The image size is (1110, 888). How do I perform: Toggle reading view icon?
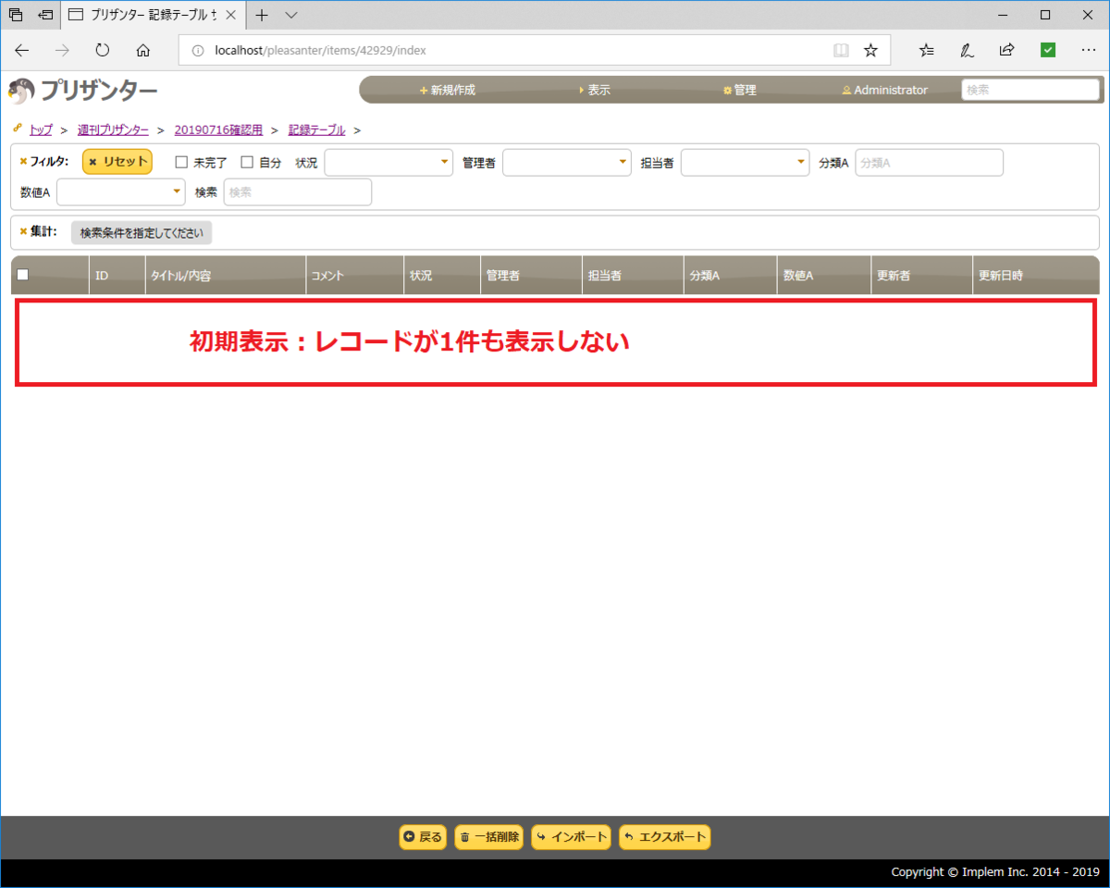841,50
